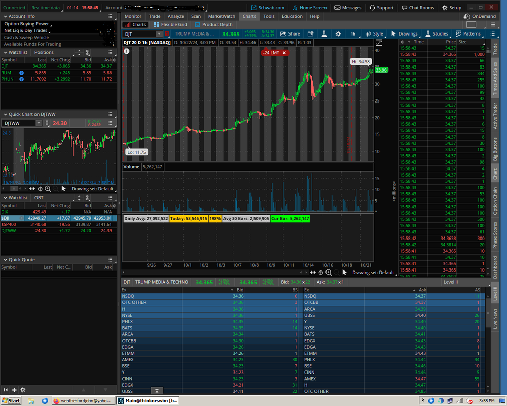Viewport: 507px width, 406px height.
Task: Open Messages
Action: tap(348, 8)
